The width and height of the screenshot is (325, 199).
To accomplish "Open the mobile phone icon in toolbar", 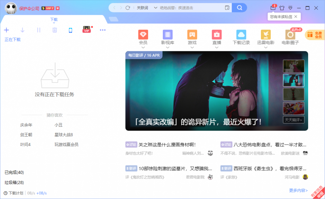I will tap(70, 30).
